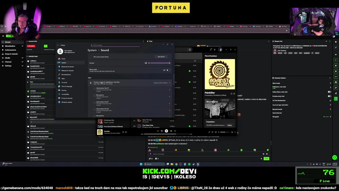The image size is (339, 191).
Task: Skip to next track in Spotify
Action: (x=171, y=131)
